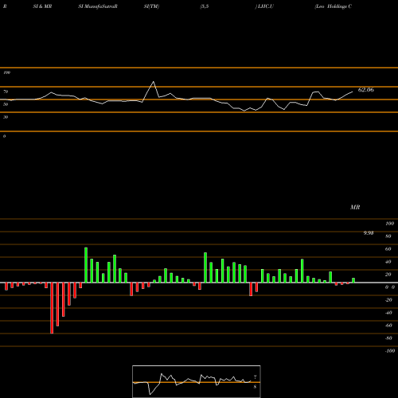The width and height of the screenshot is (398, 398).
Task: Click the MR value 9.98
Action: tap(369, 233)
